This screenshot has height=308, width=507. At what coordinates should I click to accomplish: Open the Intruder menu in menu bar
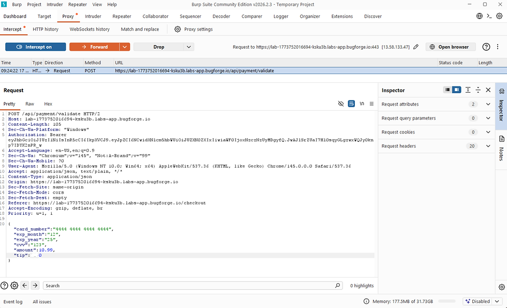(x=55, y=5)
